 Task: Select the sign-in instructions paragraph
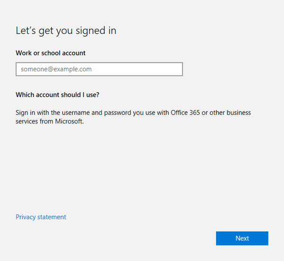133,117
